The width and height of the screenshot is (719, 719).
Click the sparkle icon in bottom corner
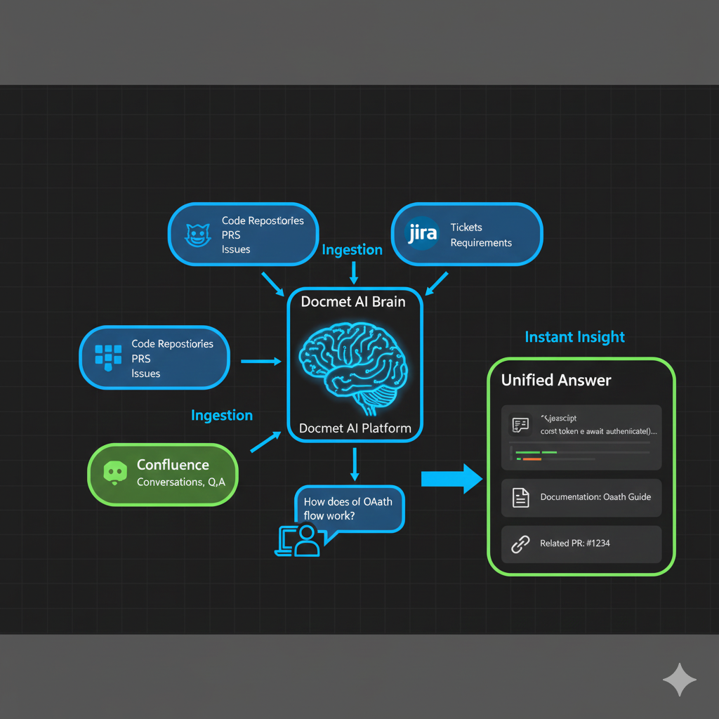(678, 680)
